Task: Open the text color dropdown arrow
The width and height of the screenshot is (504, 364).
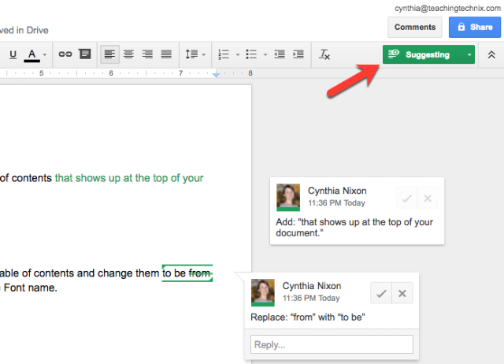Action: click(45, 54)
